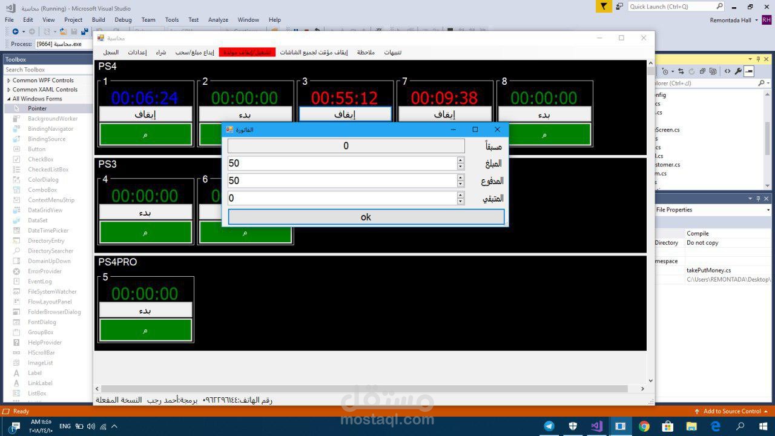Click إيقاف button for station 1
Screen dimensions: 775x436
pyautogui.click(x=145, y=114)
